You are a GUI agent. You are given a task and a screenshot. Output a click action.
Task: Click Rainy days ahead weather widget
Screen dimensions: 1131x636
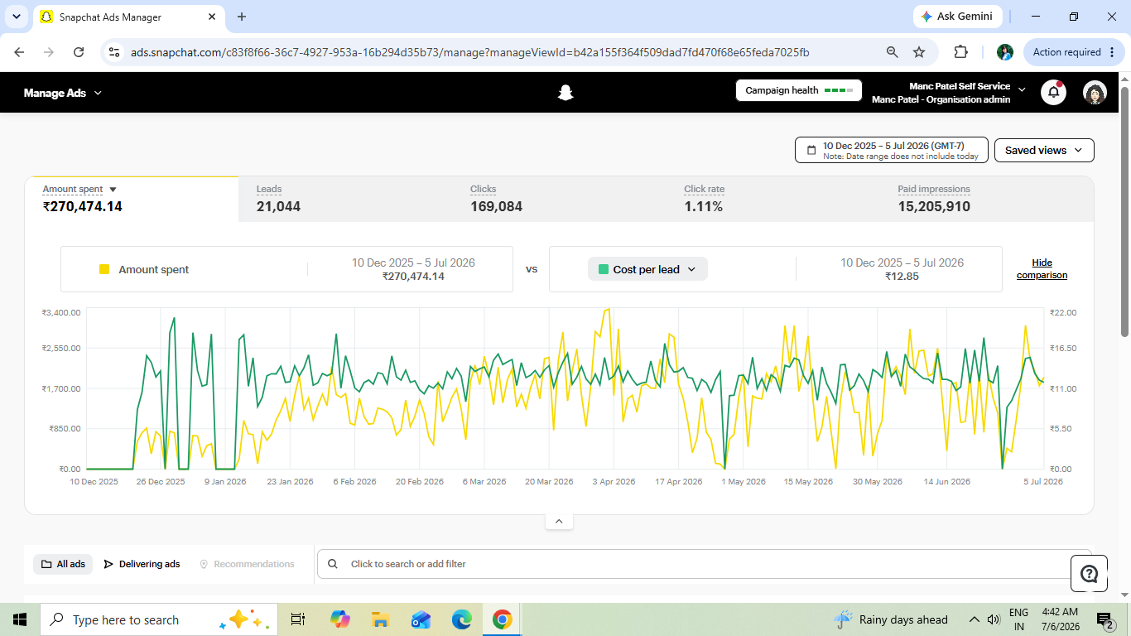click(890, 619)
